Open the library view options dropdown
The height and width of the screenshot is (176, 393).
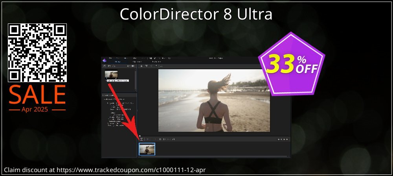pos(132,66)
